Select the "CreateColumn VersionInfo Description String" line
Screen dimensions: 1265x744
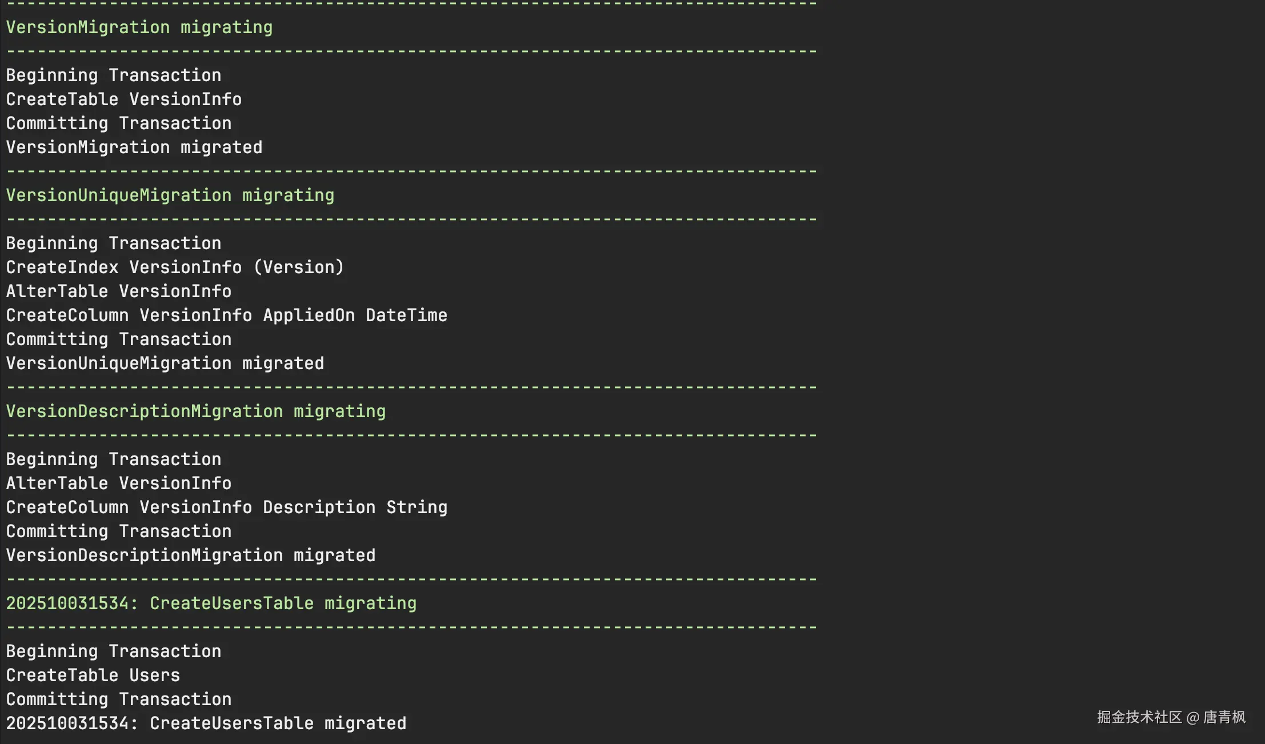click(226, 507)
